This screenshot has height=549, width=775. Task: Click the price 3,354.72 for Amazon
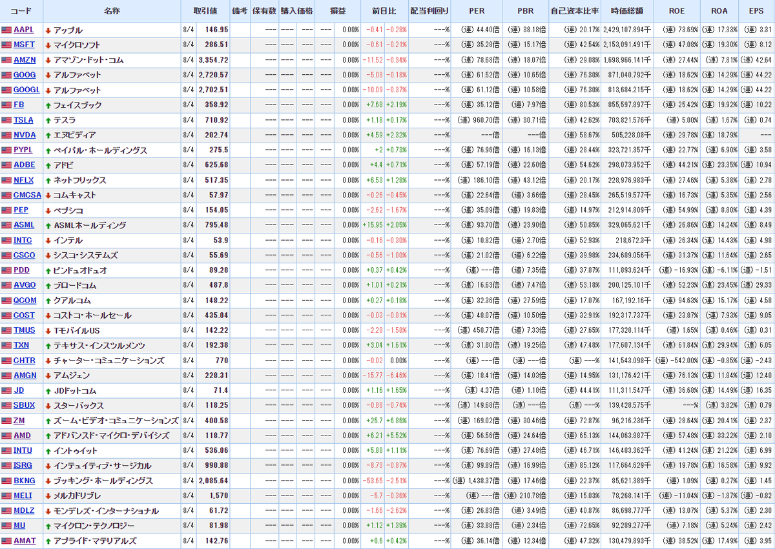pos(214,60)
